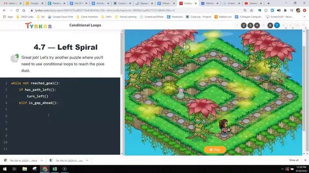
Task: Click the 'elif is_gap_ahead():' code line
Action: pos(39,103)
